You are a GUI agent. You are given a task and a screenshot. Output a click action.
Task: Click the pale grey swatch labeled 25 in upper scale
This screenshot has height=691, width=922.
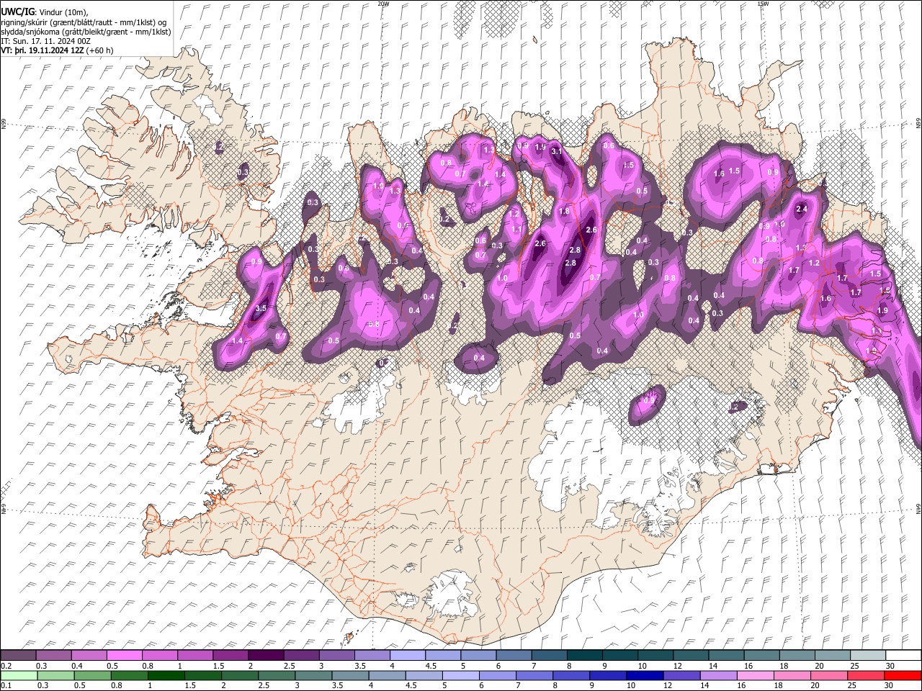click(x=867, y=655)
